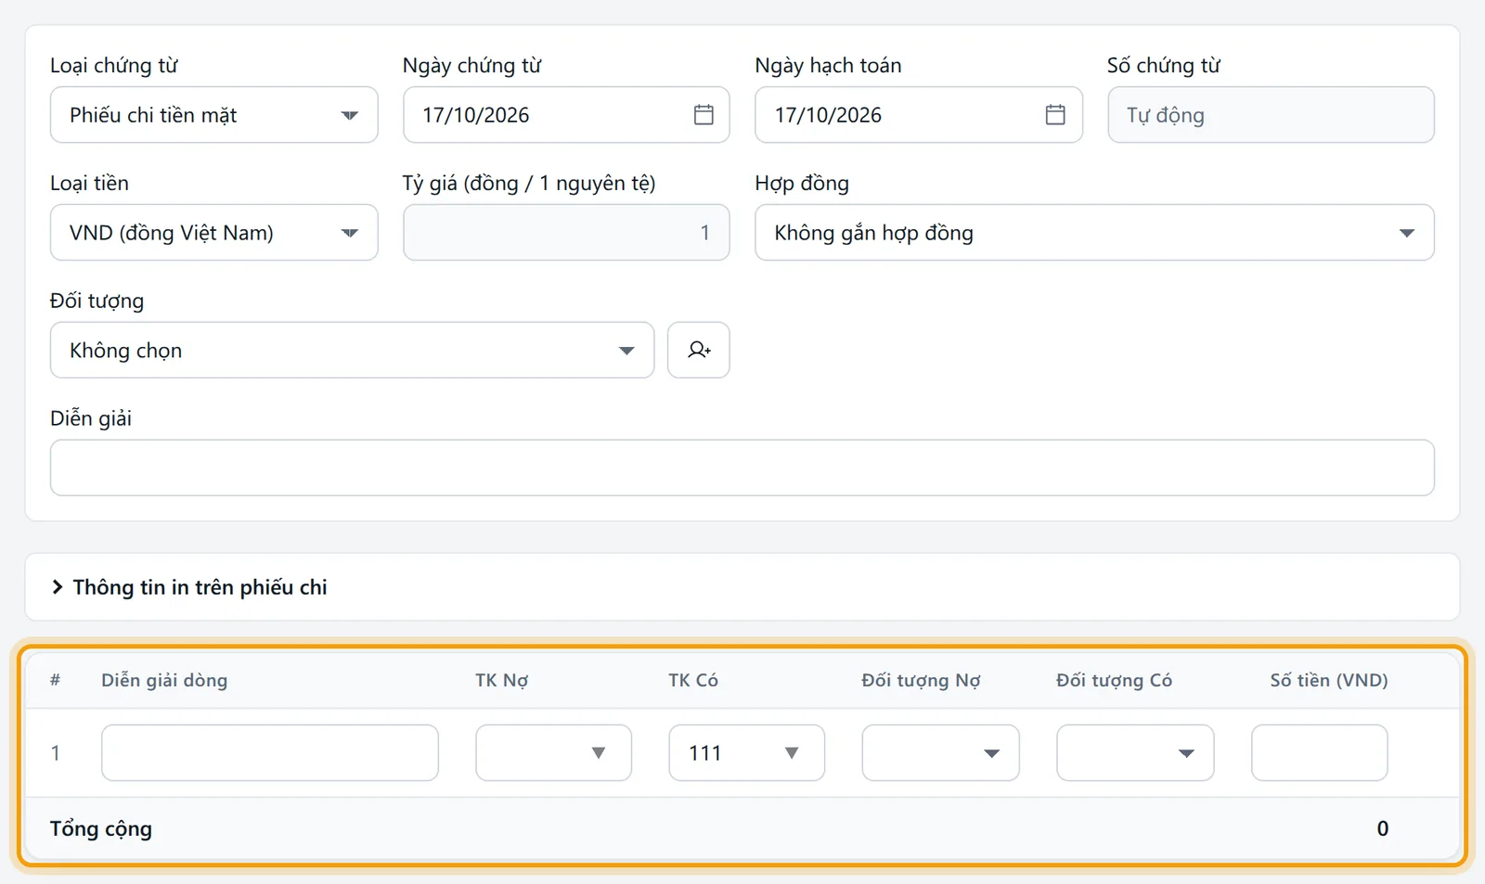Click the Đối tượng Có column header
This screenshot has width=1485, height=884.
[1114, 680]
